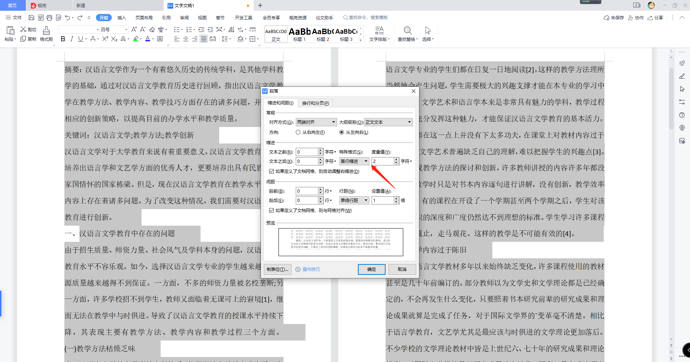Open the 文件 menu
Viewport: 690px width, 362px height.
pos(14,18)
